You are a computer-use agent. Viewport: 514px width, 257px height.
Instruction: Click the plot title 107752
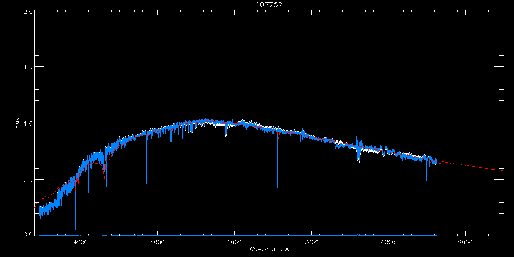click(269, 5)
